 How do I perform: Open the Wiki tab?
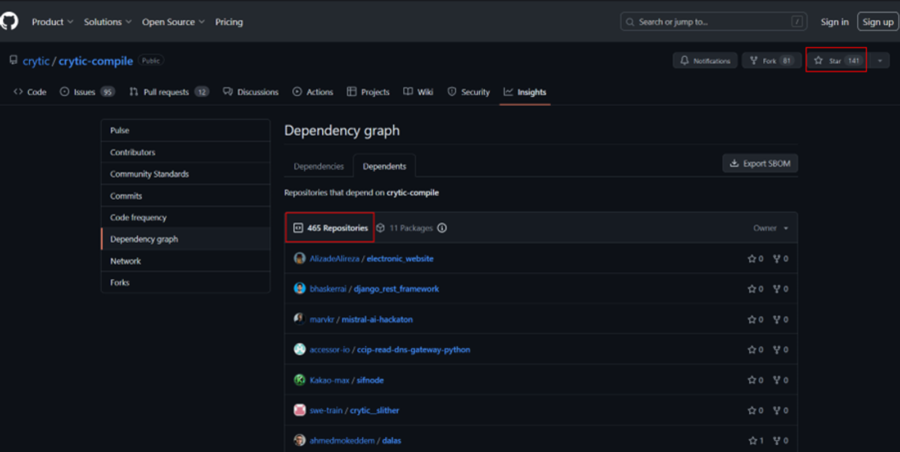pos(418,92)
